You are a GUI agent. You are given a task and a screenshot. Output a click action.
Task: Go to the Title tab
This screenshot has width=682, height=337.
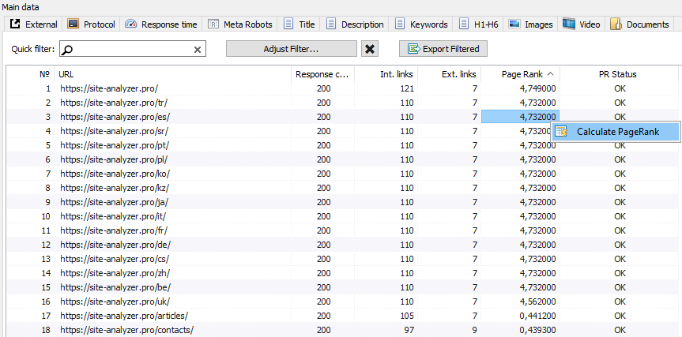tap(299, 24)
